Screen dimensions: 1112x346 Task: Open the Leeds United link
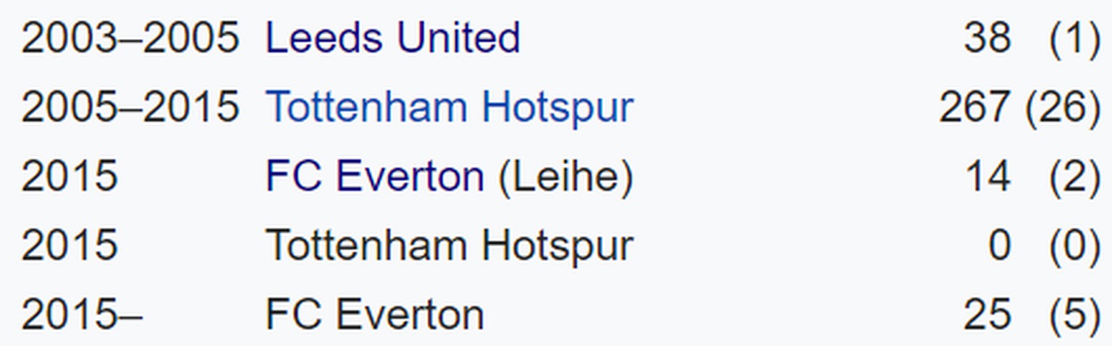[x=392, y=38]
